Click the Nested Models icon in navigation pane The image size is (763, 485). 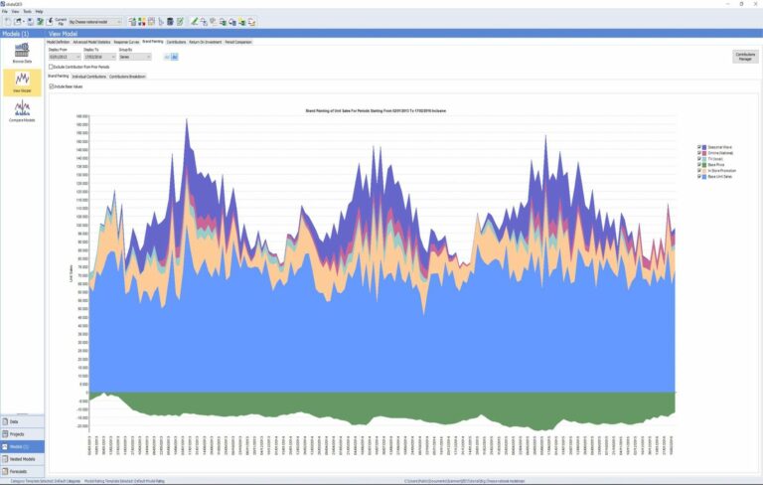tap(5, 459)
